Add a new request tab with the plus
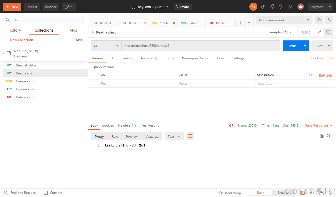 coord(240,23)
